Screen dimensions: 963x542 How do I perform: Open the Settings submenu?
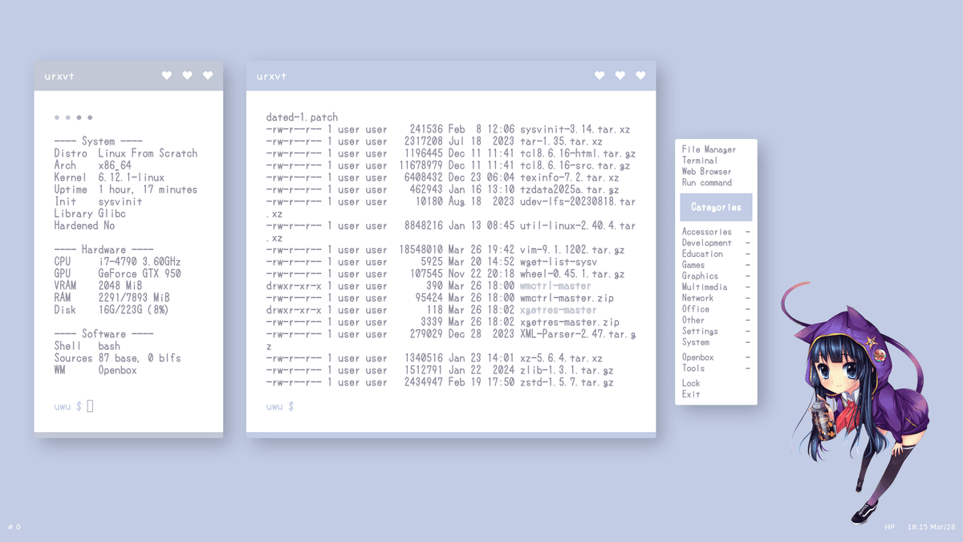[700, 331]
